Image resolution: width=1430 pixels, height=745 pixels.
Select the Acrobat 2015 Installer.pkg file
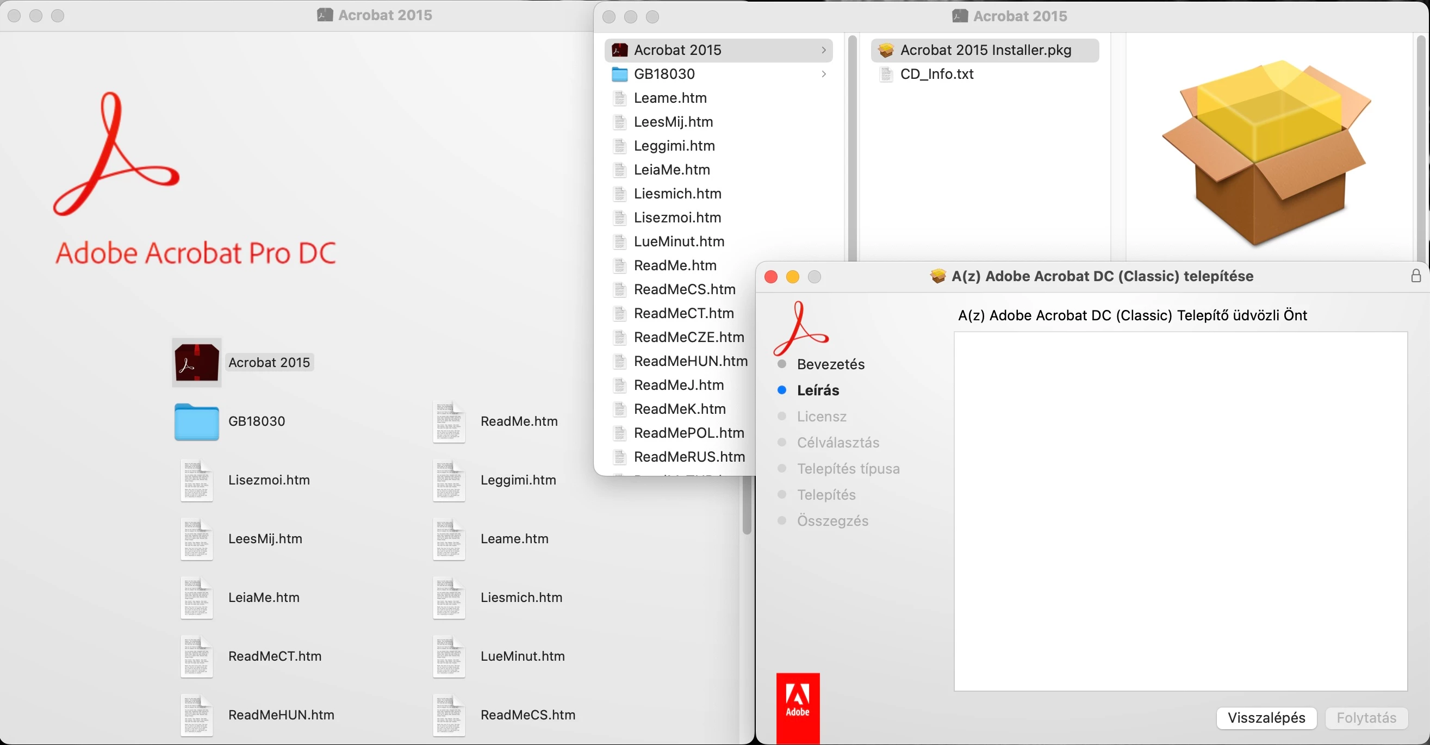click(985, 50)
